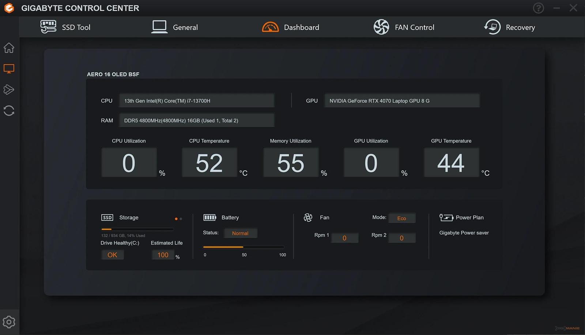This screenshot has height=335, width=585.
Task: Open help via the question mark icon
Action: coord(538,8)
